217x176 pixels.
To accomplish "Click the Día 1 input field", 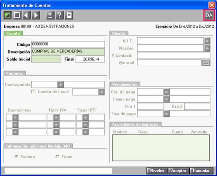I will pos(150,106).
